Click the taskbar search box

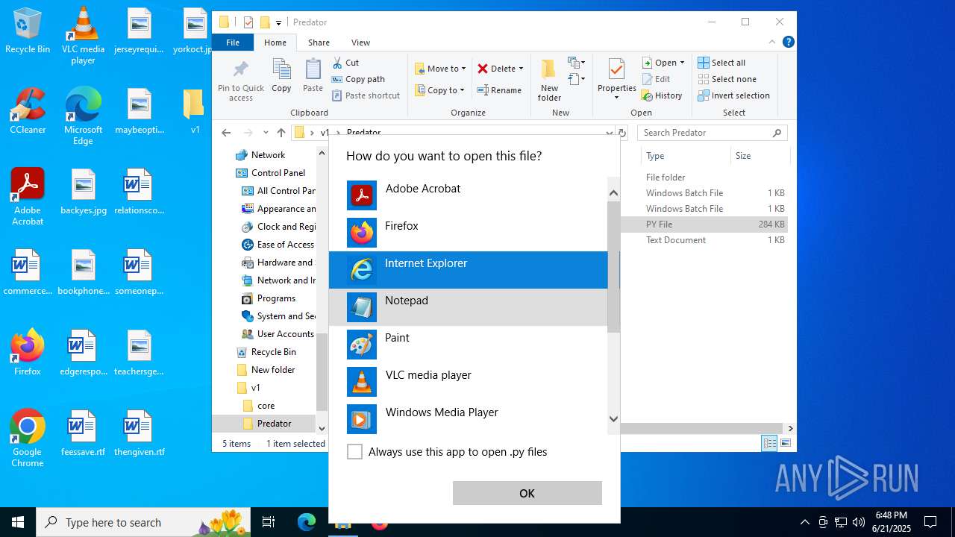[143, 522]
